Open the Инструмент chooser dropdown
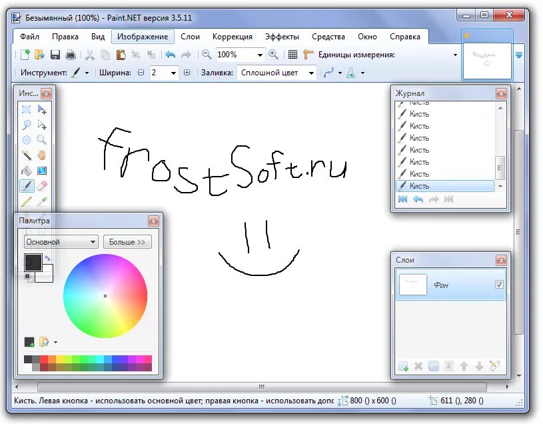Viewport: 543px width, 424px height. [87, 73]
